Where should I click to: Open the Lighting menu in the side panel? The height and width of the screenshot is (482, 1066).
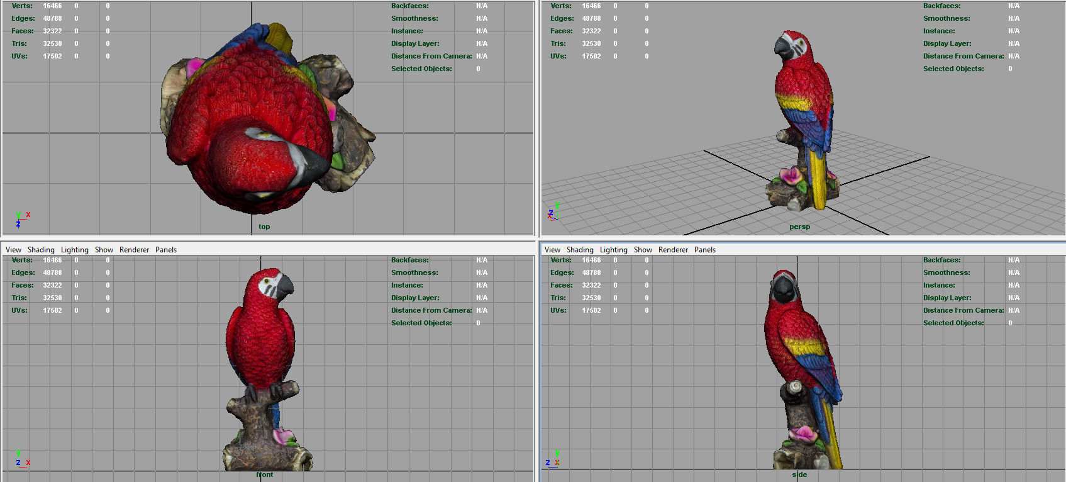click(x=614, y=250)
